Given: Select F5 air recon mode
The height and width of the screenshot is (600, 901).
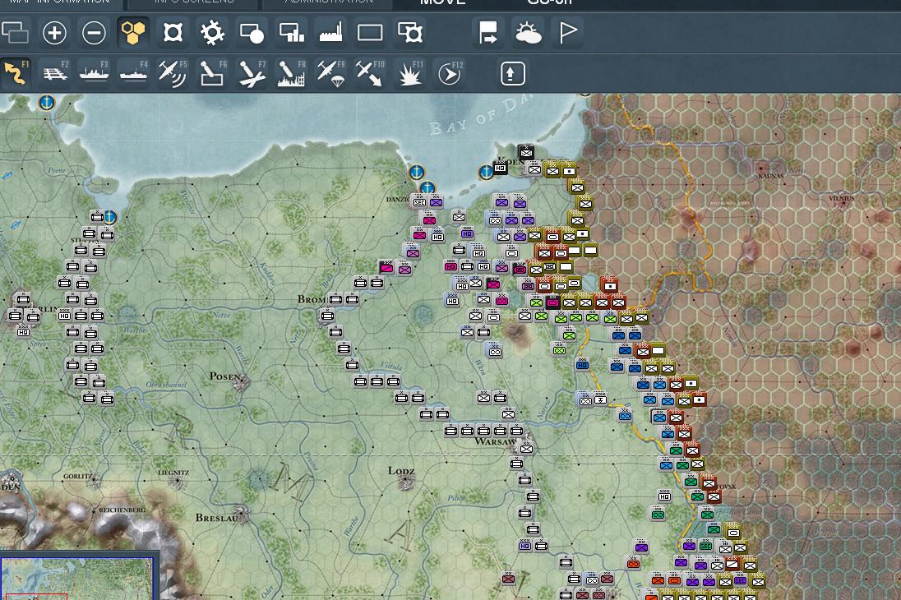Looking at the screenshot, I should (x=173, y=73).
